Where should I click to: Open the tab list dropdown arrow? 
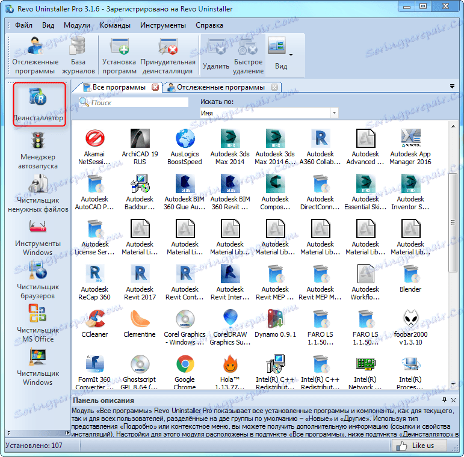coord(452,87)
